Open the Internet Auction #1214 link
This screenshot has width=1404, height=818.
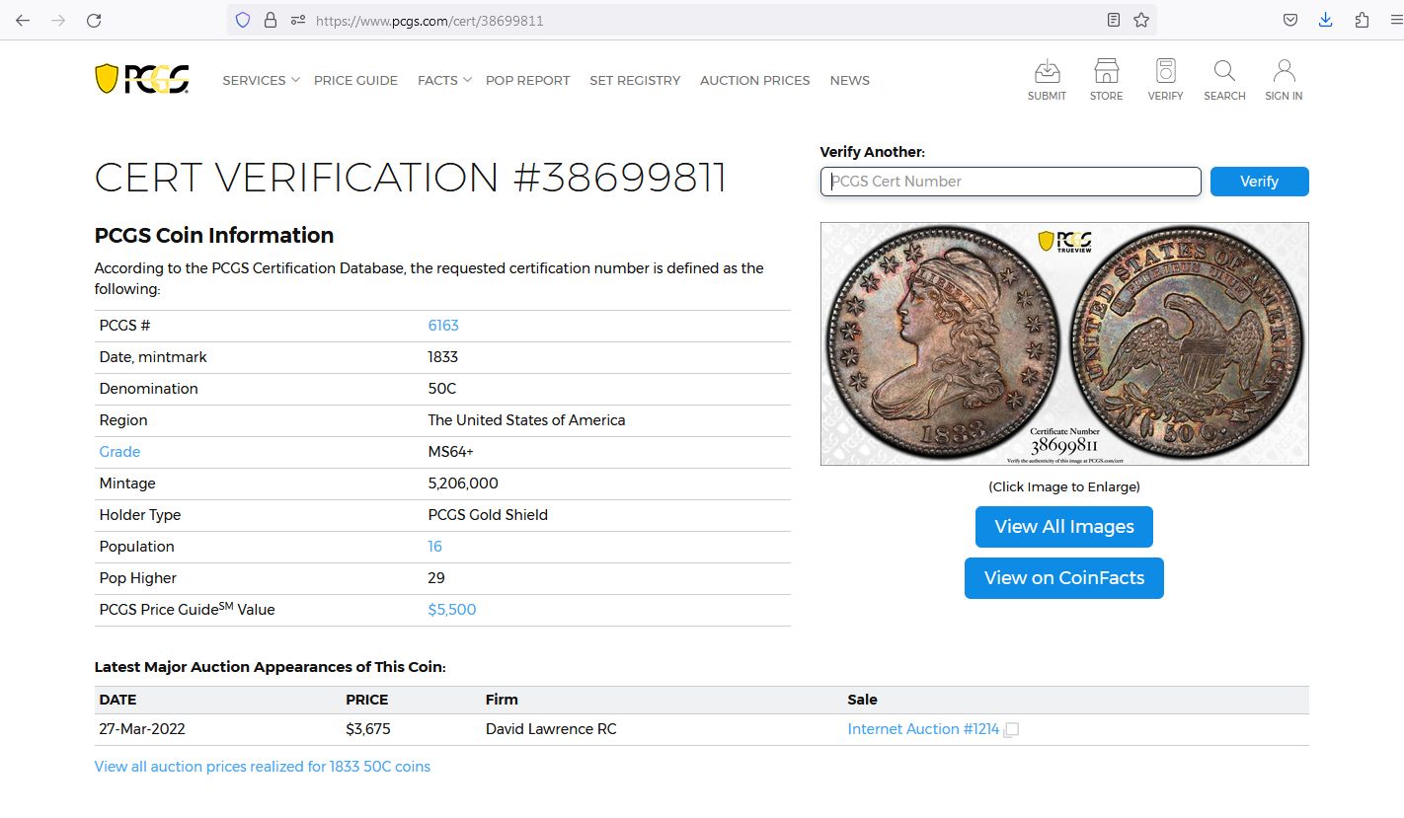923,729
